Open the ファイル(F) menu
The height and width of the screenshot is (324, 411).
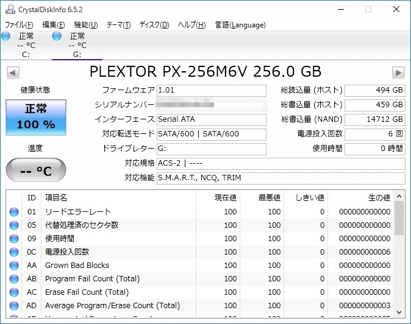[x=19, y=25]
